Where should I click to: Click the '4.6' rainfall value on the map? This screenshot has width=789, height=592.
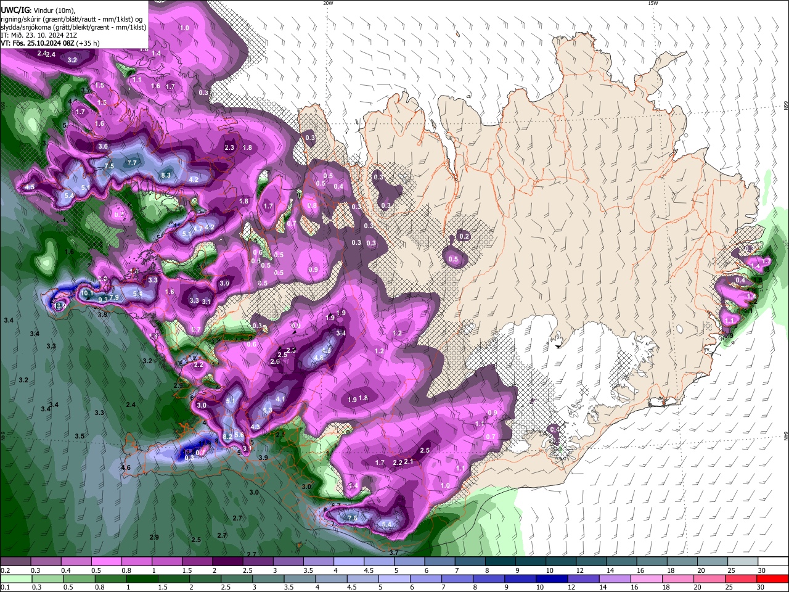pyautogui.click(x=126, y=468)
